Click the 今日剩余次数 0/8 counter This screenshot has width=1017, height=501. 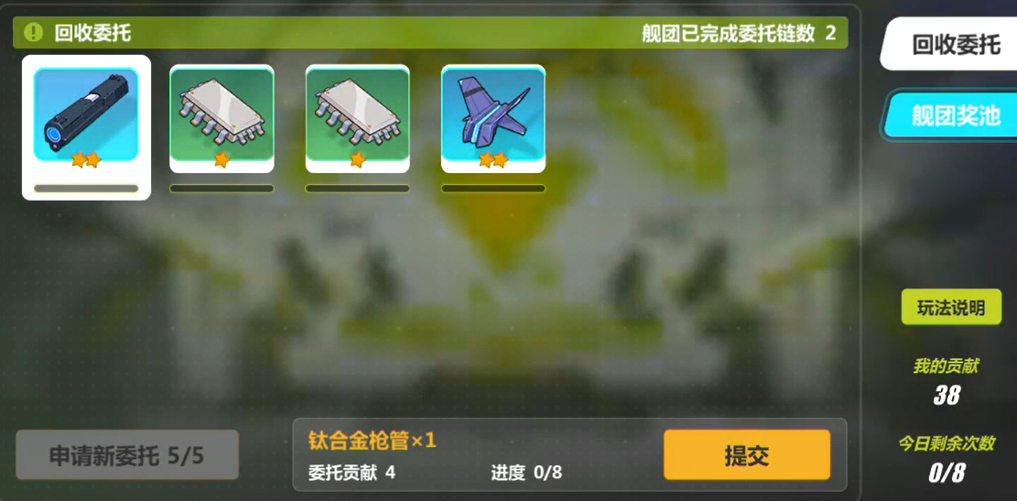coord(947,460)
